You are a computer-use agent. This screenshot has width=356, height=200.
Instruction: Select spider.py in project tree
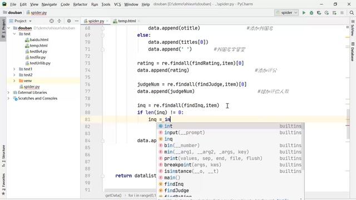(32, 87)
